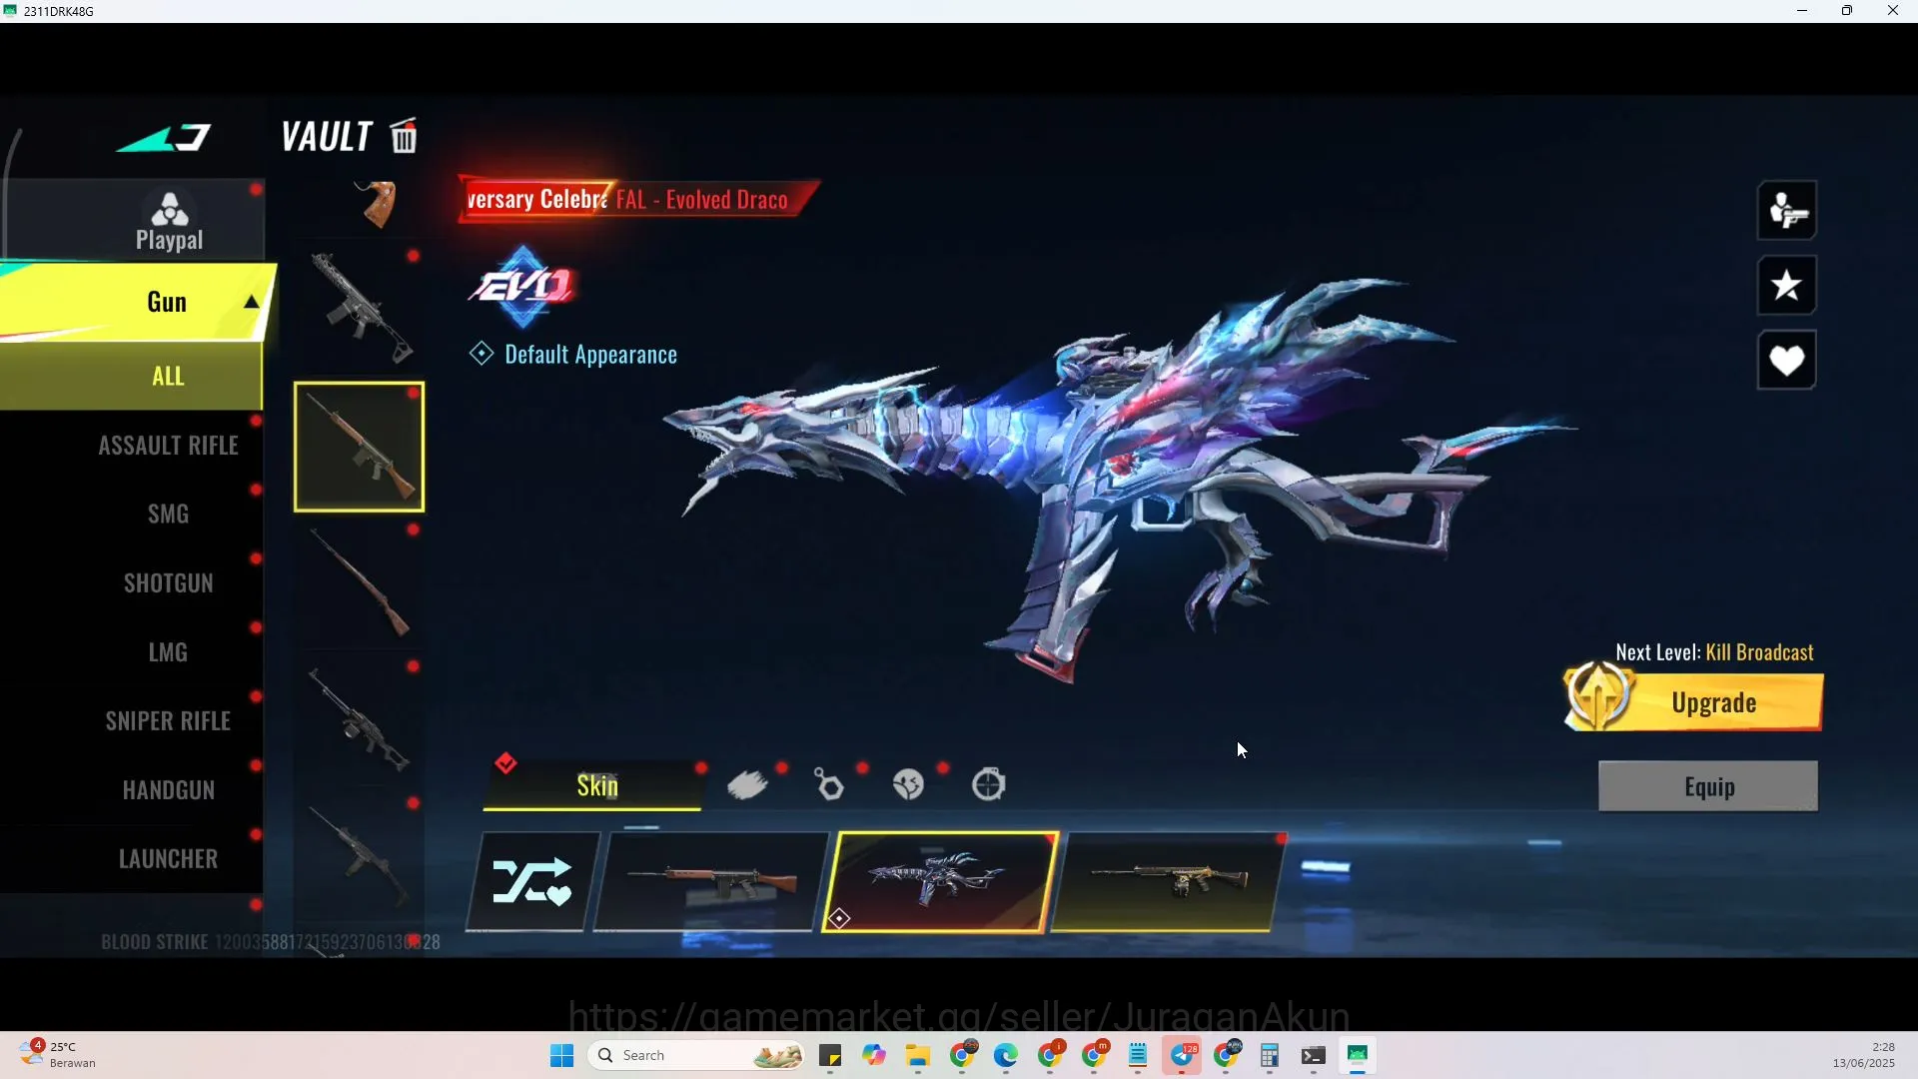Open the charm keyring tab icon
The image size is (1918, 1079).
click(x=828, y=785)
